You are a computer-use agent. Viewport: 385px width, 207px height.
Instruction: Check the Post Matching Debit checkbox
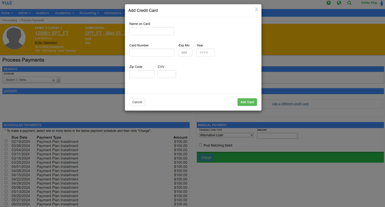[200, 145]
